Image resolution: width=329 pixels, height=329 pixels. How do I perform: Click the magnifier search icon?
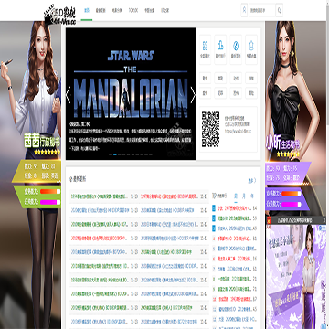(279, 10)
